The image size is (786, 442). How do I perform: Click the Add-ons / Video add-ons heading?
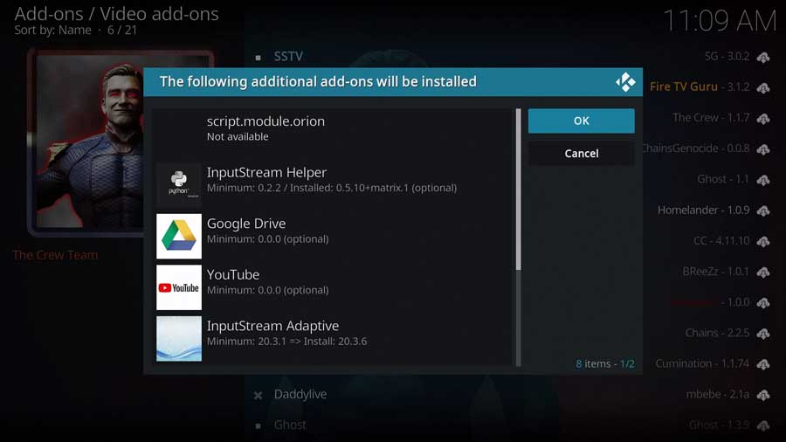pos(116,13)
